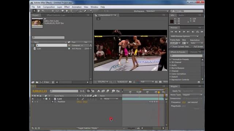Open viewer resolution Full dropdown
The image size is (234, 131).
click(147, 82)
